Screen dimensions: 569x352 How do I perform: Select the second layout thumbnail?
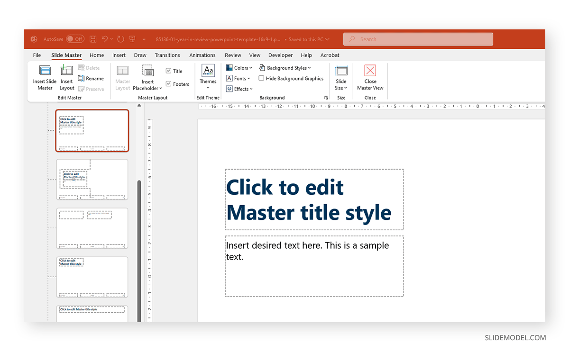[x=92, y=180]
